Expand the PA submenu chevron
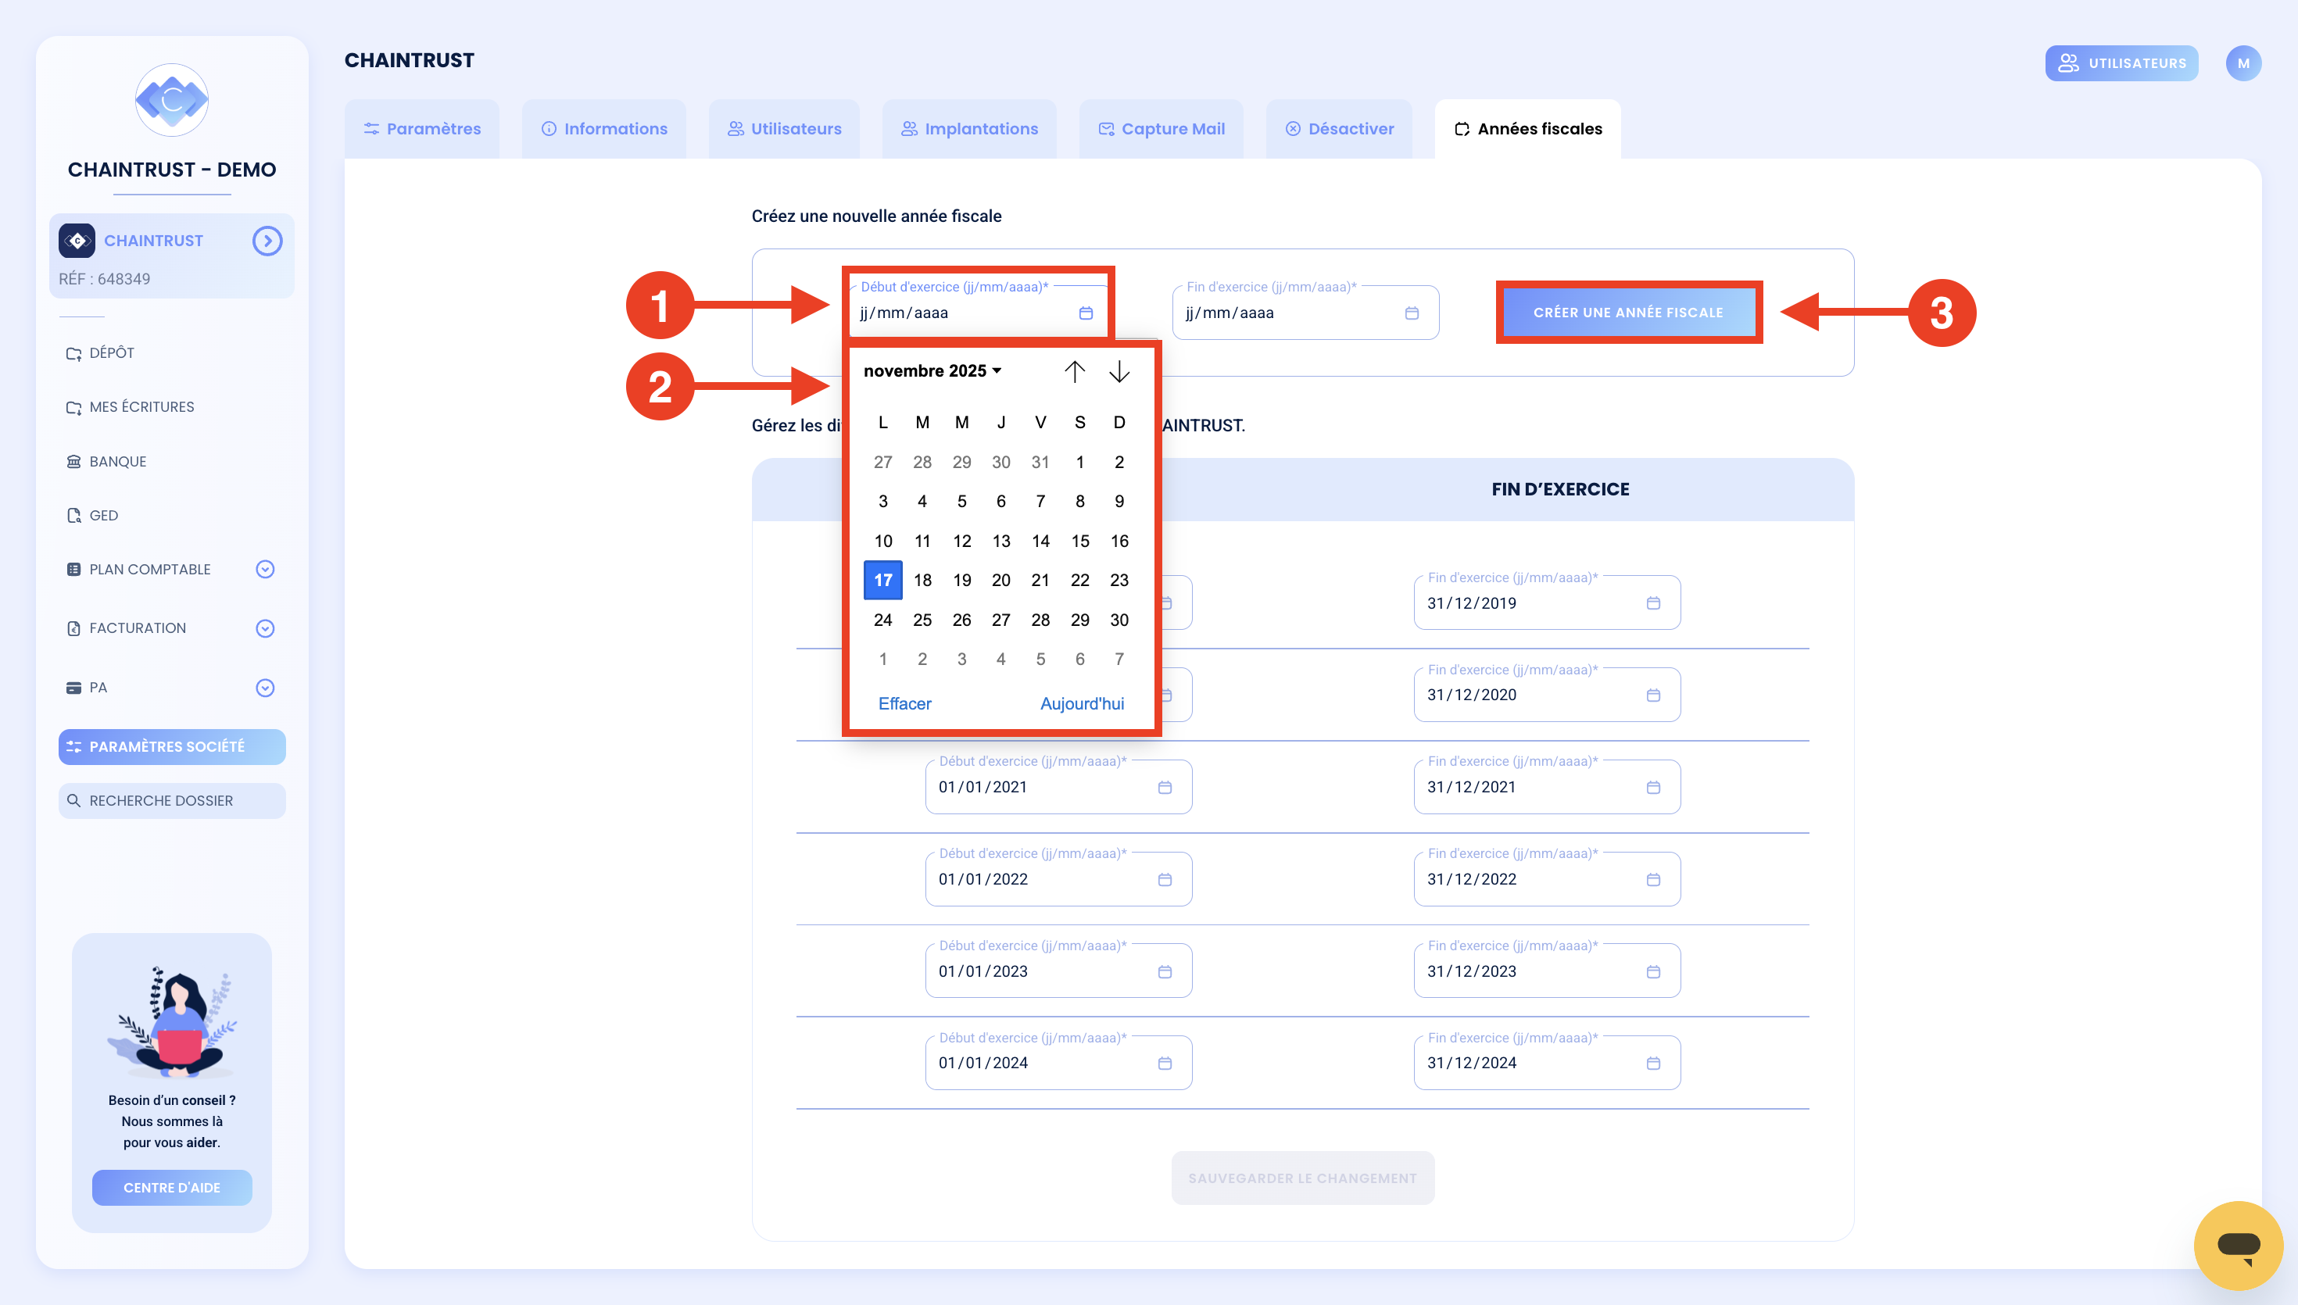 point(264,688)
